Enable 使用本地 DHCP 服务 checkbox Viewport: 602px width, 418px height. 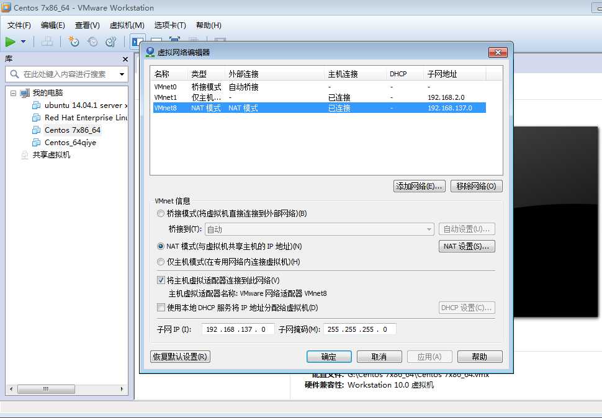point(161,308)
